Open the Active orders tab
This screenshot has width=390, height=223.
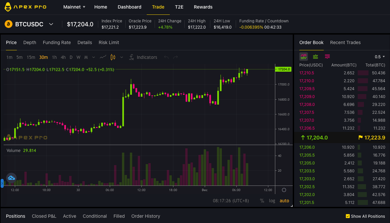[70, 216]
